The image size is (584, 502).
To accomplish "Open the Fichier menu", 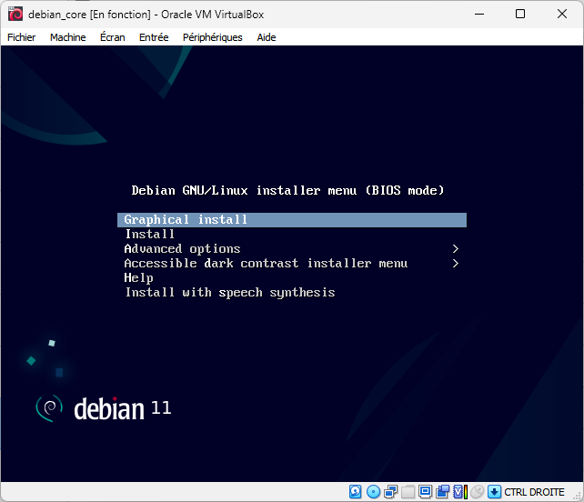I will [21, 37].
